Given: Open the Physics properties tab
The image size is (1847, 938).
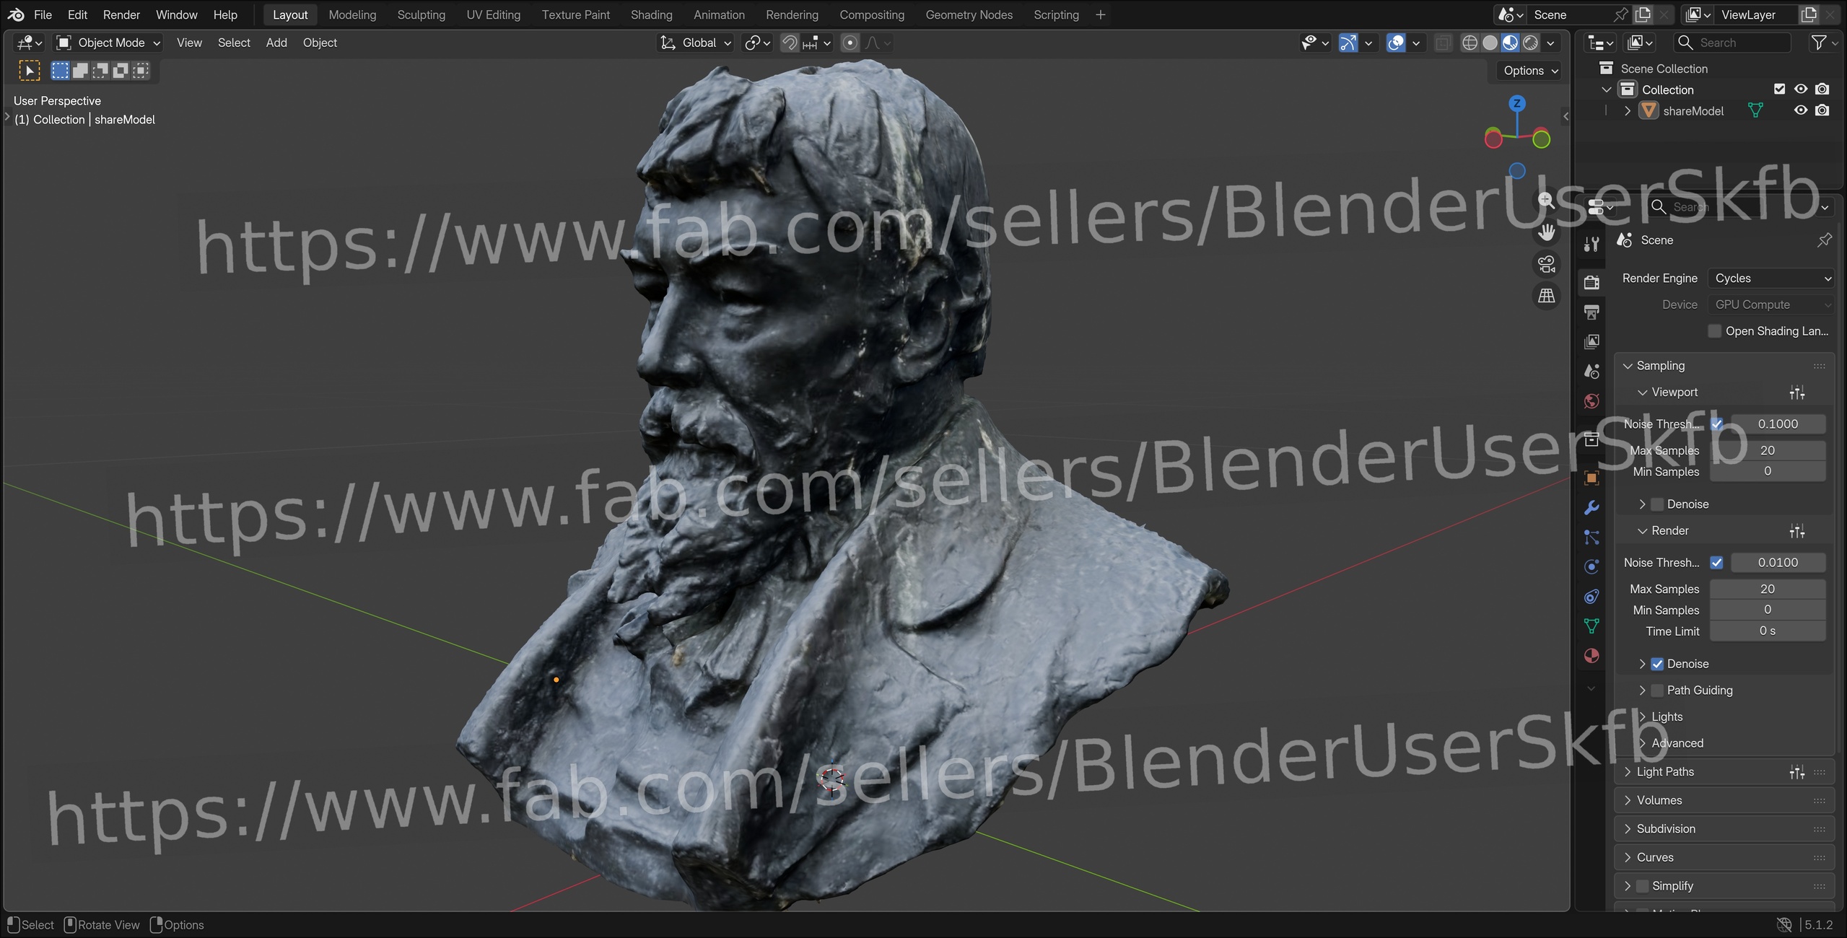Looking at the screenshot, I should pyautogui.click(x=1591, y=566).
